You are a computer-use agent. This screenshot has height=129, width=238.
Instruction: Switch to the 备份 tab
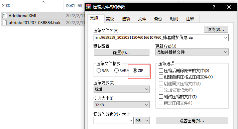click(x=160, y=19)
